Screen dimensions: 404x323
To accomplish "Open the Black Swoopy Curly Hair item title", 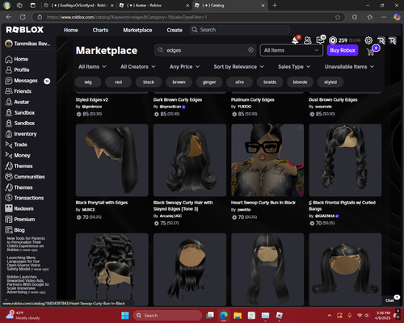I will pyautogui.click(x=183, y=206).
